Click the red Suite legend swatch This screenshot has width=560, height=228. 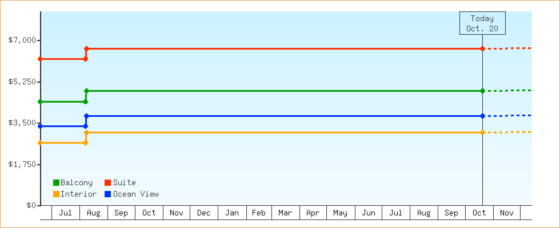pyautogui.click(x=107, y=183)
